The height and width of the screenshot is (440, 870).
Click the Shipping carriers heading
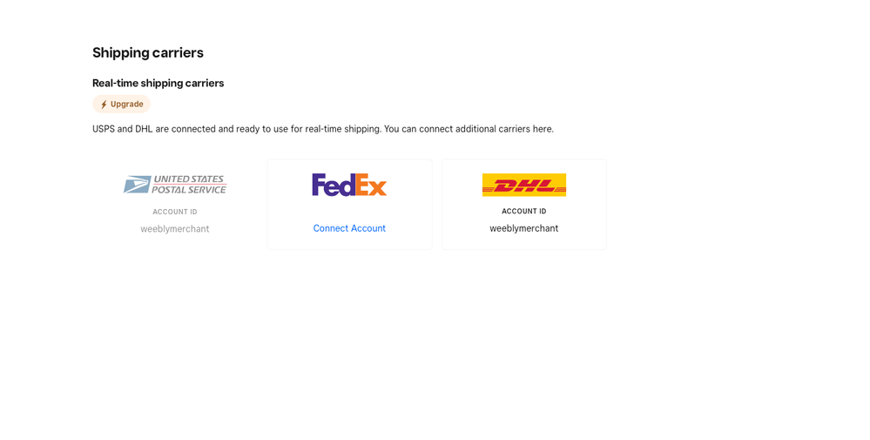(x=148, y=52)
